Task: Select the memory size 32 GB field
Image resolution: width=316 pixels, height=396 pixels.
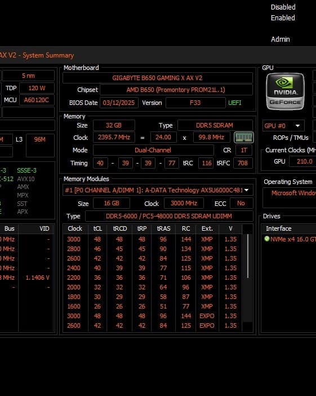Action: tap(114, 125)
